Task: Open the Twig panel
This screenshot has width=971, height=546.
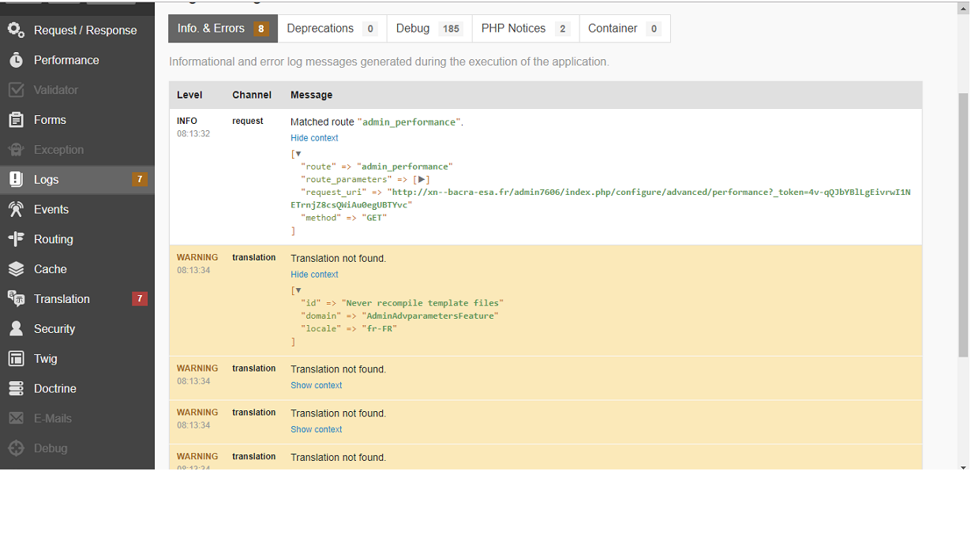Action: click(77, 359)
